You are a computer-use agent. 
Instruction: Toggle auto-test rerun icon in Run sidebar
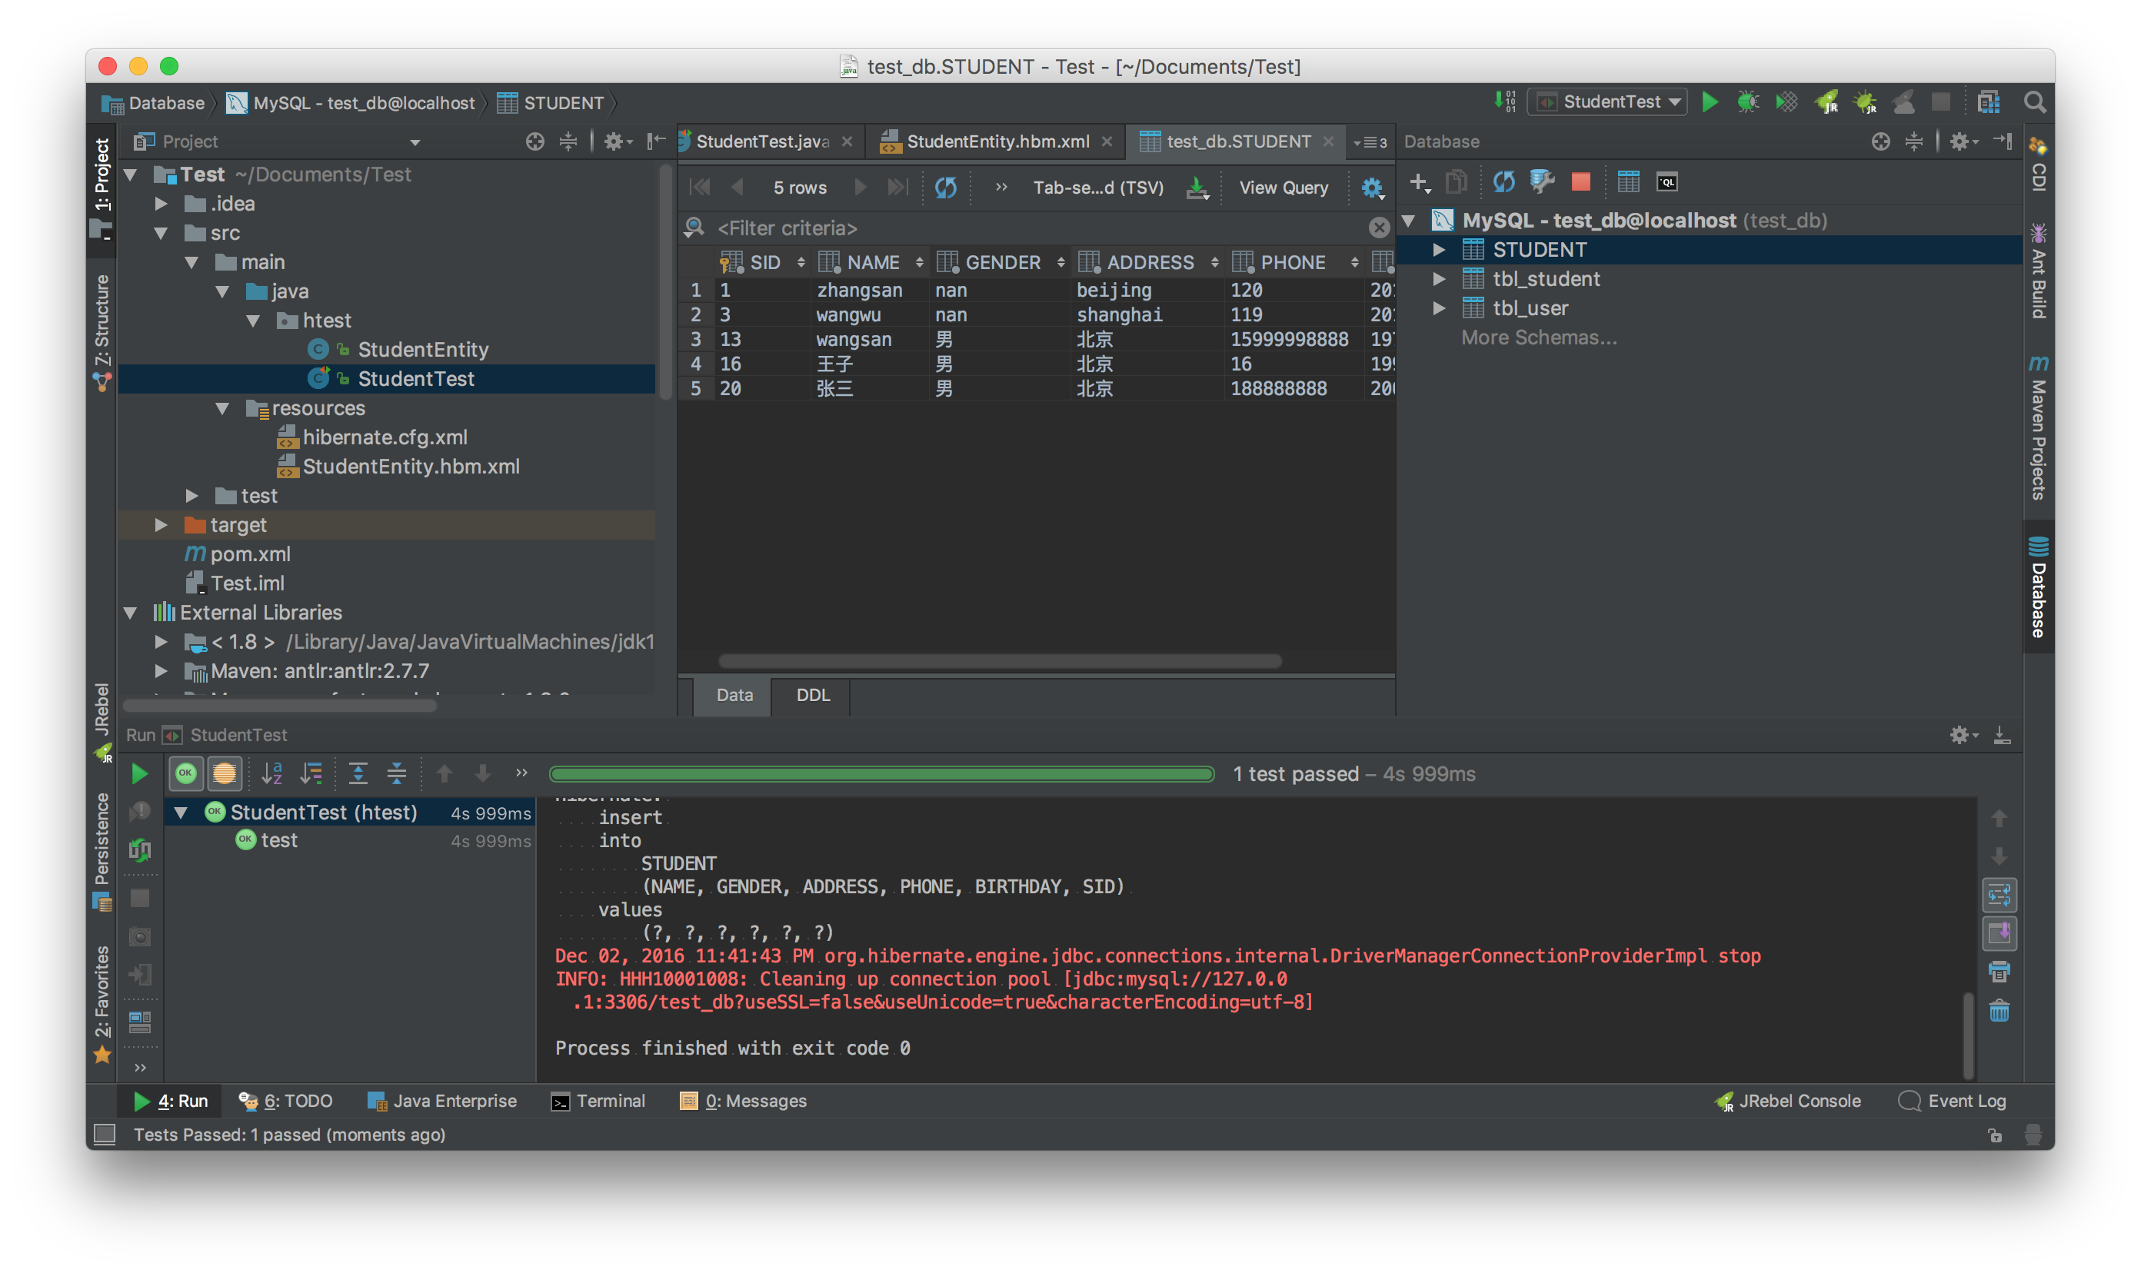[140, 849]
